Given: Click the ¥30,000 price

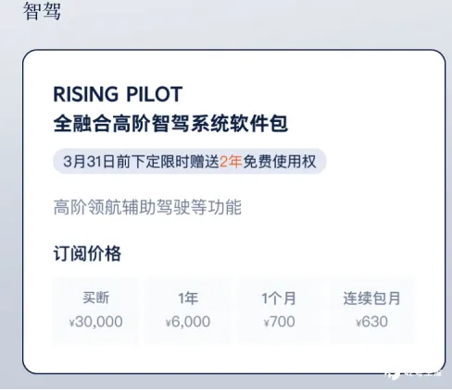Looking at the screenshot, I should tap(95, 322).
